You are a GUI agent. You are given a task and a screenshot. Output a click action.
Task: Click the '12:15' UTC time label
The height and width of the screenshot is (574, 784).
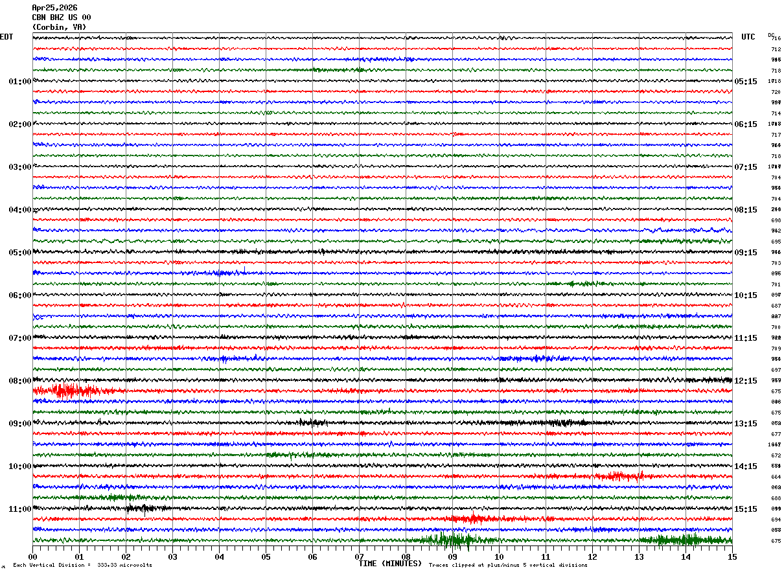(x=746, y=381)
